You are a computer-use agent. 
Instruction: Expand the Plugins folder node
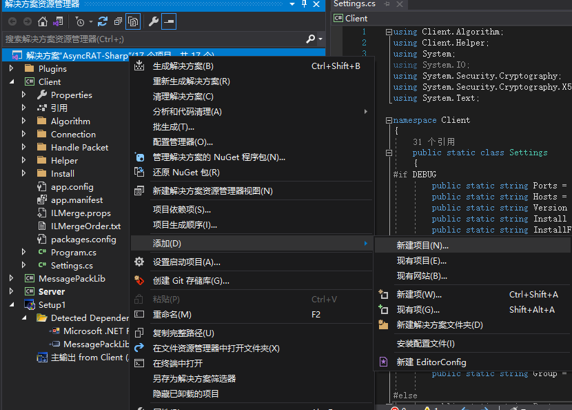(x=12, y=69)
